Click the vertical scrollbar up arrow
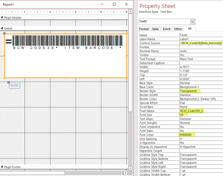The width and height of the screenshot is (223, 176). click(130, 11)
